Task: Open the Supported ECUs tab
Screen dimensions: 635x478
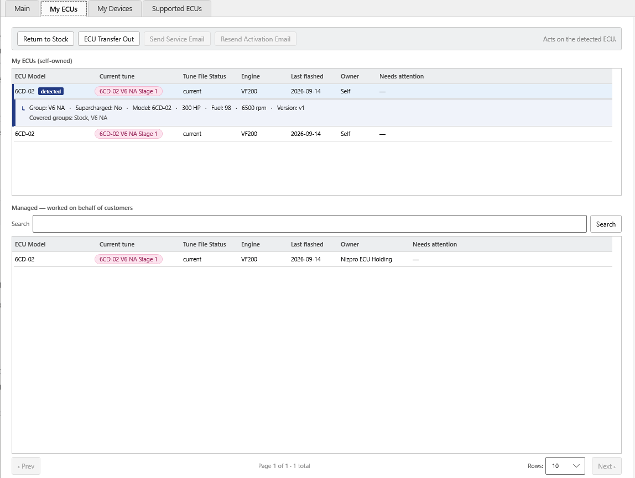Action: pos(176,8)
